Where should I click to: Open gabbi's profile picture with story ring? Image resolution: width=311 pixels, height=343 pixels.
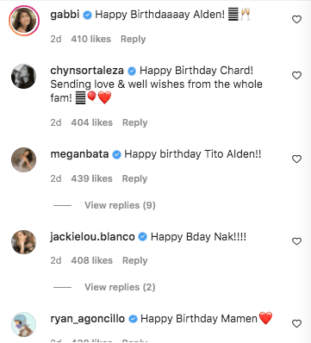[24, 21]
